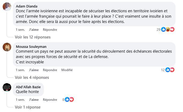Expand 'Voir les 4 réponses'
The height and width of the screenshot is (112, 183).
point(32,78)
